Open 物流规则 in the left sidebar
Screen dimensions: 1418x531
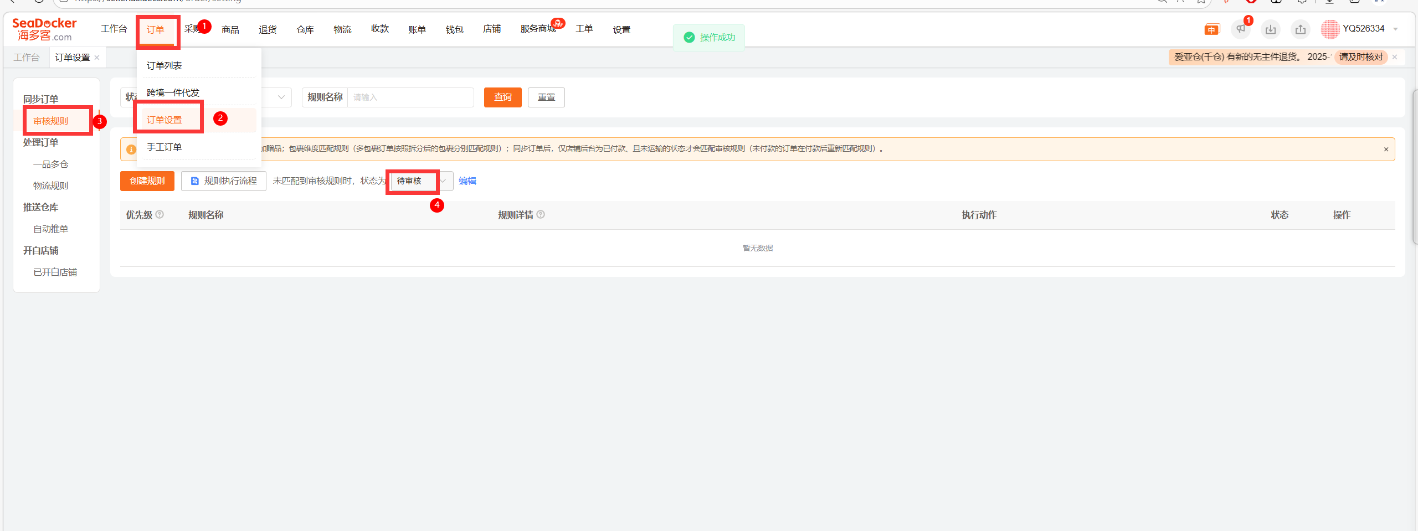click(x=51, y=186)
